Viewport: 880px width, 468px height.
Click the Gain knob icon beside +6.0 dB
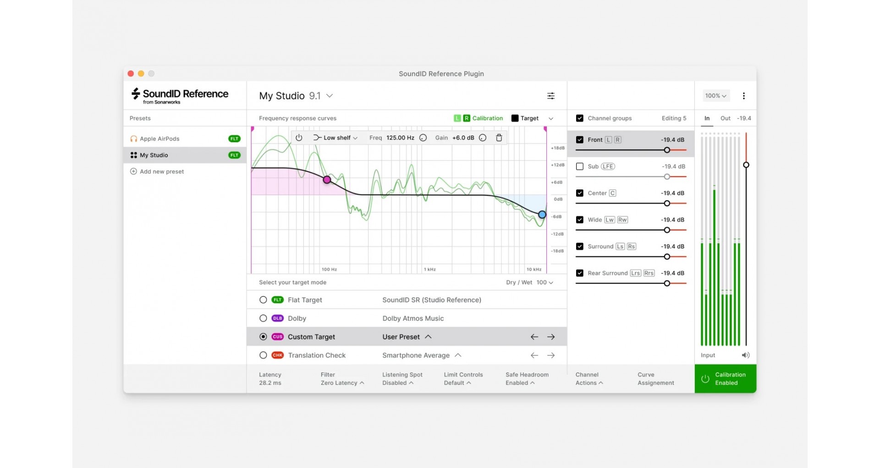pyautogui.click(x=483, y=138)
